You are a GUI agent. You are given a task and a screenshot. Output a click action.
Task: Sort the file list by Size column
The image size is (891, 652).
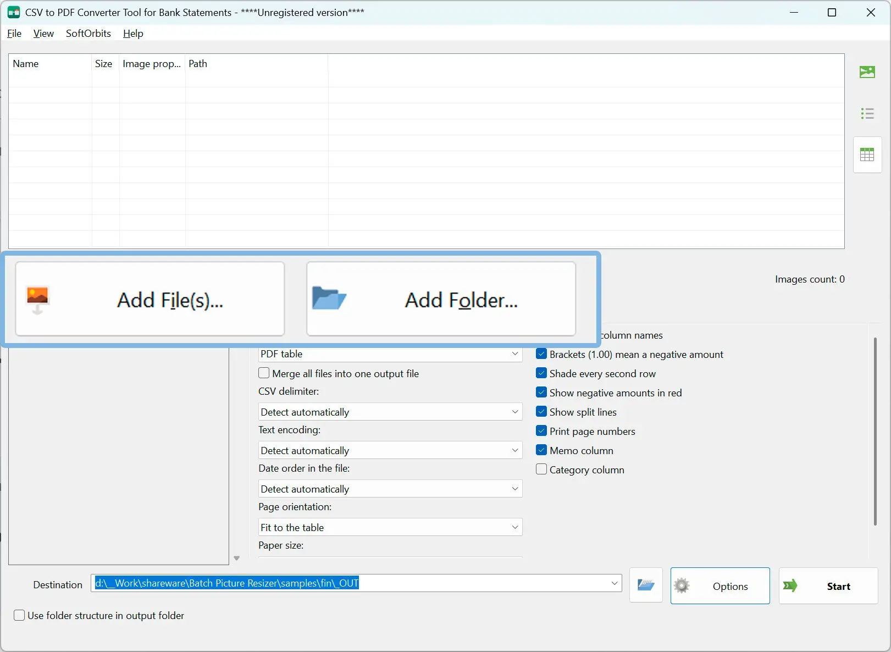tap(105, 64)
